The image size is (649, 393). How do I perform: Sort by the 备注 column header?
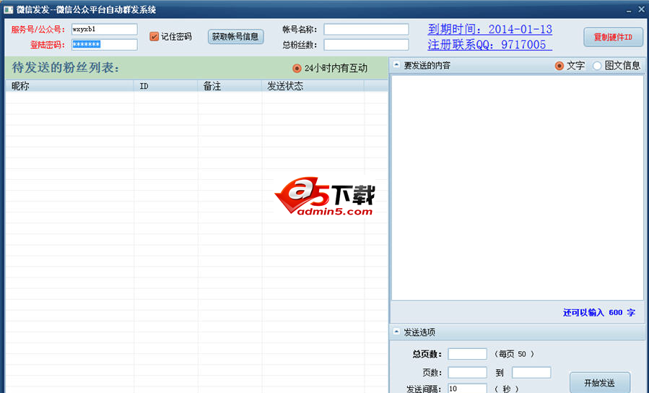point(230,86)
